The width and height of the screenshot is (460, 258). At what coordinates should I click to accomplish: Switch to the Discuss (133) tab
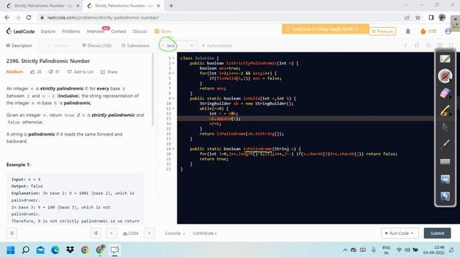[96, 46]
